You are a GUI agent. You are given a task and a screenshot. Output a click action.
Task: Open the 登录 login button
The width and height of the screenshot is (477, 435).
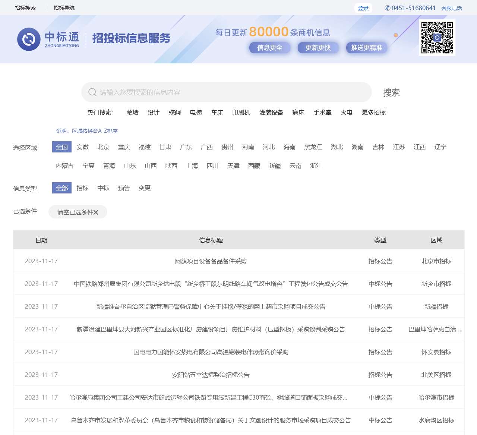point(363,8)
